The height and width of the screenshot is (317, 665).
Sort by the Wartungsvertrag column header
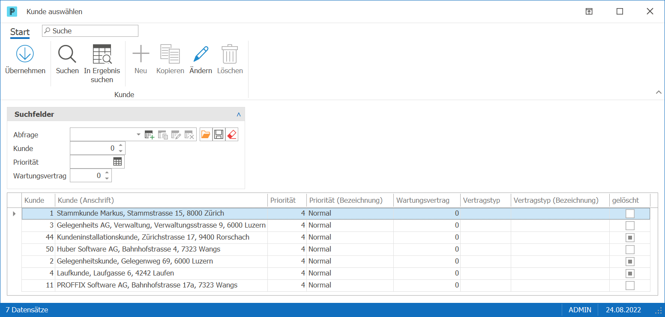click(x=427, y=200)
